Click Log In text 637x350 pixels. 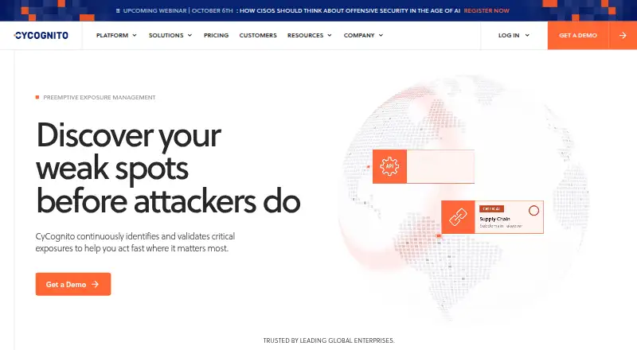[509, 35]
